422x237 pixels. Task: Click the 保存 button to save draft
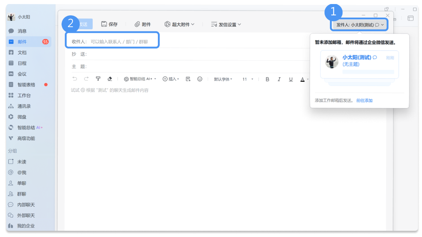110,24
